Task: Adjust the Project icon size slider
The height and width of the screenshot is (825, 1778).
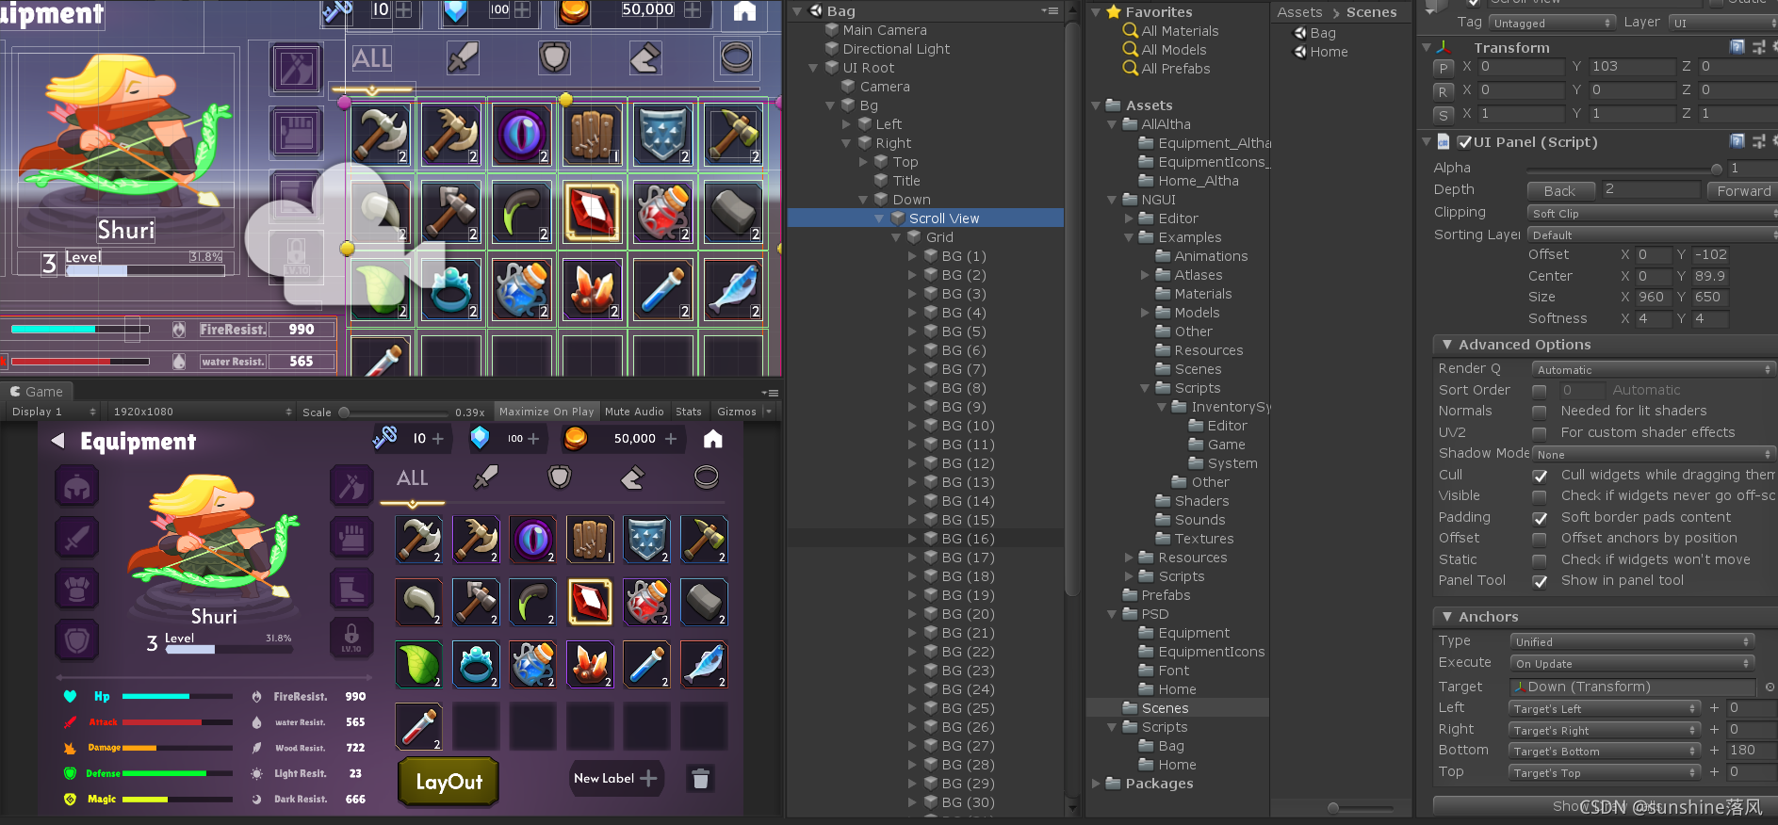Action: pos(1332,808)
